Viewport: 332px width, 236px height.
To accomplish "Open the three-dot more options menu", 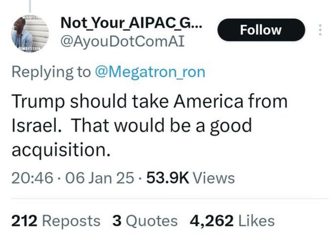I will [320, 30].
